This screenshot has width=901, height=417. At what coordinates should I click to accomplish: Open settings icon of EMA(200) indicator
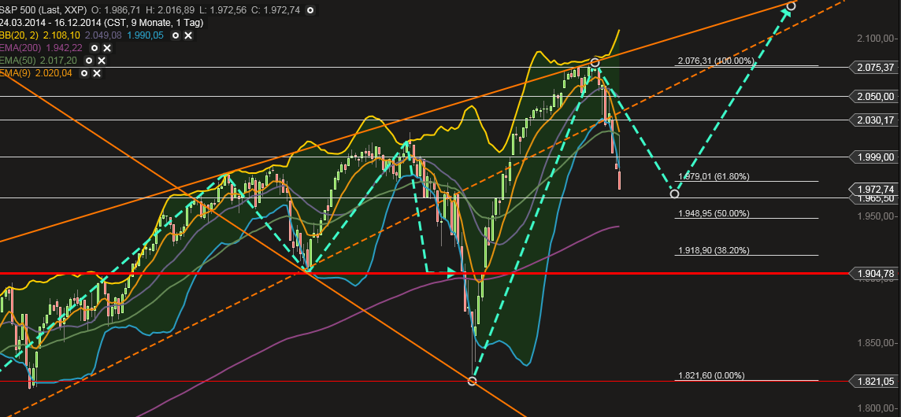point(95,48)
